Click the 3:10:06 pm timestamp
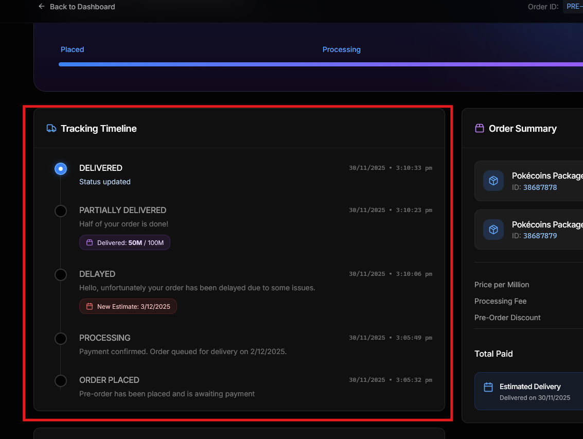This screenshot has width=583, height=439. tap(391, 274)
